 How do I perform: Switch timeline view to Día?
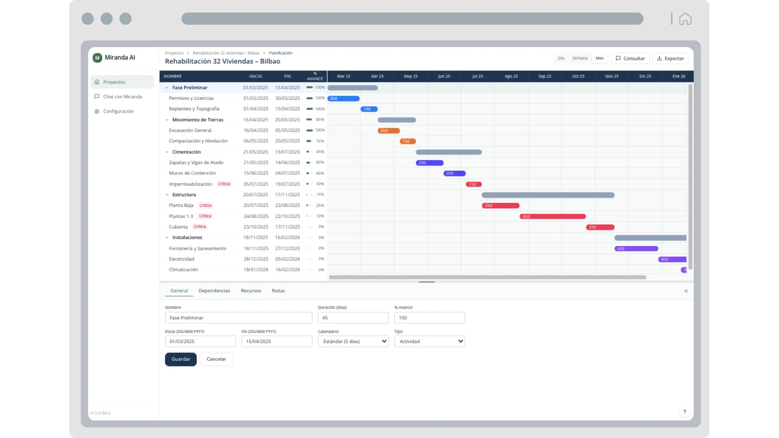point(561,58)
